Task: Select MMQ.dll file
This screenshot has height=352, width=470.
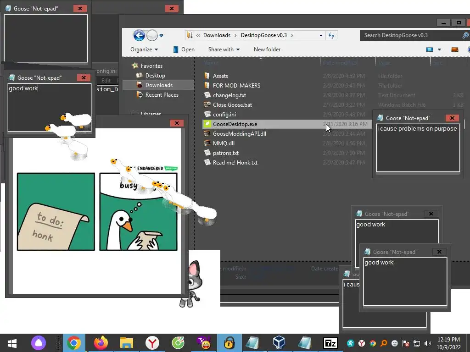Action: (224, 143)
